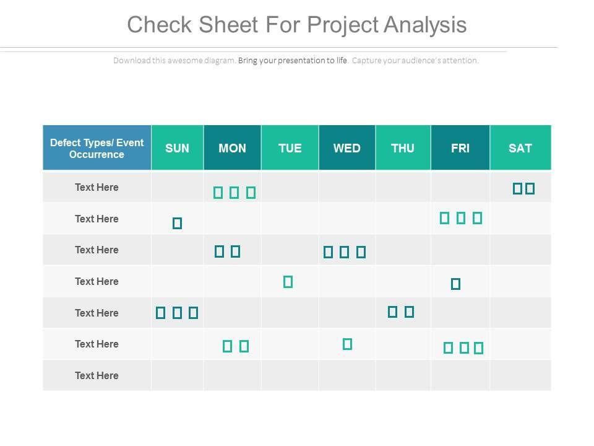Click the 'Bring your presentation to life' text

pos(293,61)
